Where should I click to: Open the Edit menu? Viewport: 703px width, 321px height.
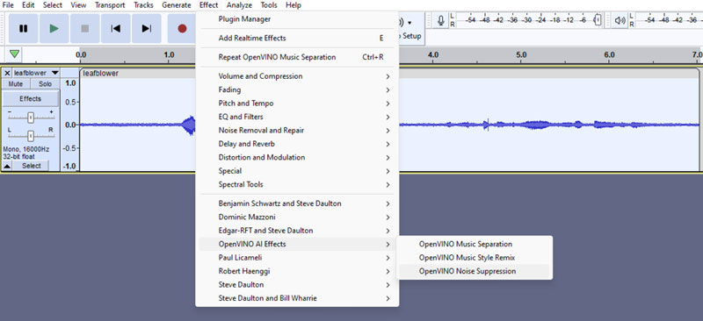pos(28,5)
